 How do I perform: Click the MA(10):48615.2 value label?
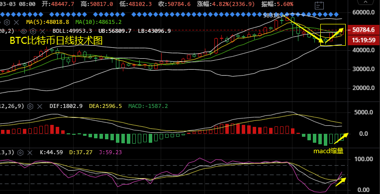(98, 22)
